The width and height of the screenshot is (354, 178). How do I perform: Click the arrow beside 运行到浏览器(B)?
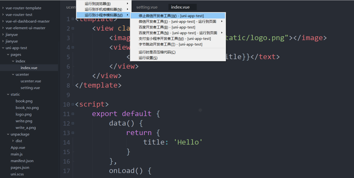127,4
